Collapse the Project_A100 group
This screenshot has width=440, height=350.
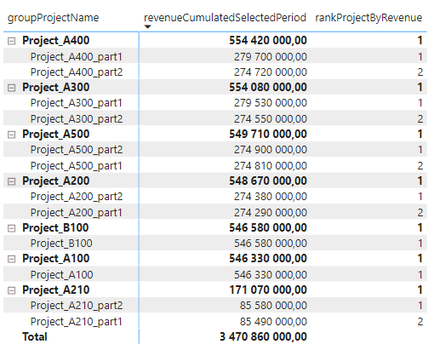click(11, 259)
